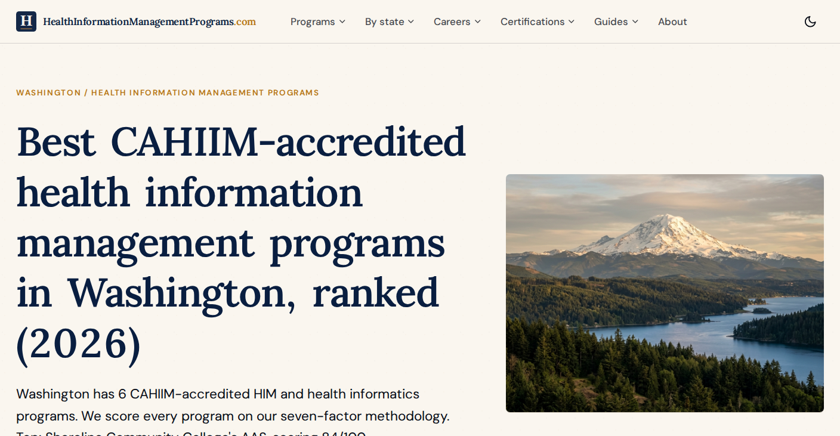
Task: Expand the Careers chevron arrow
Action: tap(478, 21)
